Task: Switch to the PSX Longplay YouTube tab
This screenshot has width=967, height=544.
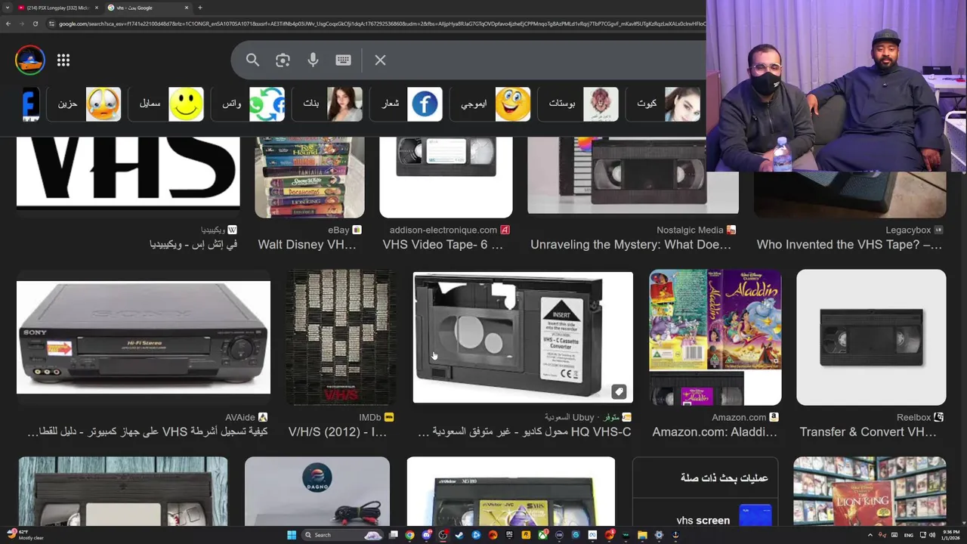Action: 57,8
